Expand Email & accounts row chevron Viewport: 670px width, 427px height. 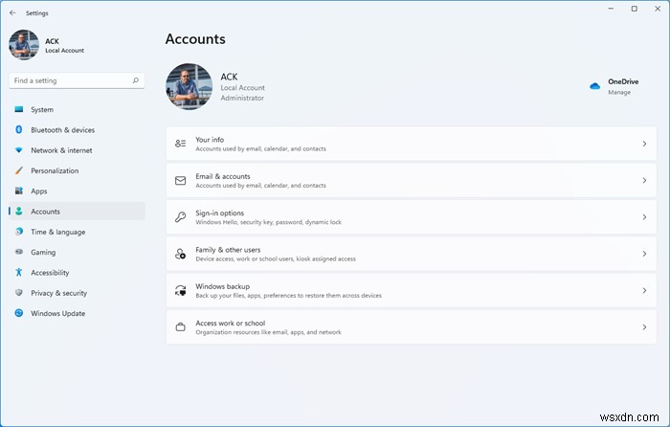click(x=644, y=180)
